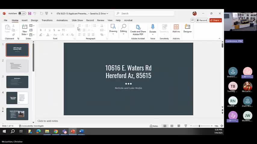Open the Designer pane

tap(187, 28)
